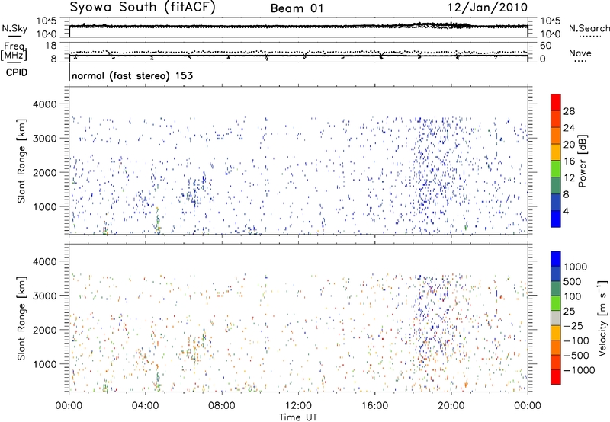Click the blue top velocity swatch
The height and width of the screenshot is (422, 610).
pyautogui.click(x=556, y=259)
